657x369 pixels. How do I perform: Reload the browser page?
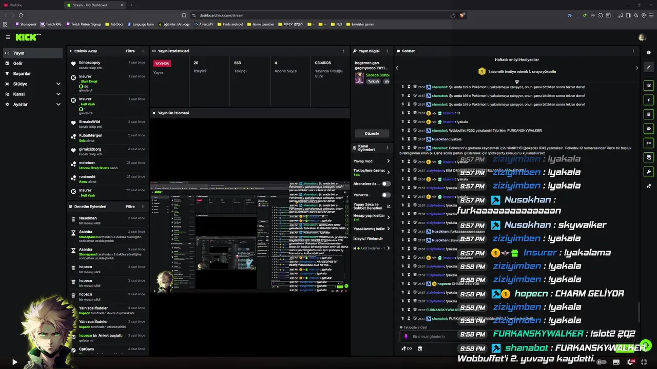[x=21, y=15]
